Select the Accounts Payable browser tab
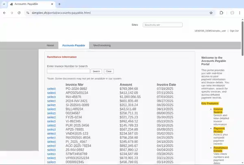 click(31, 4)
